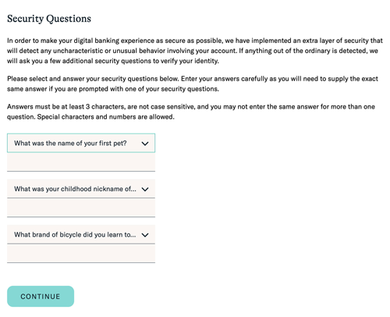Click the 'Security Questions' heading
390x317 pixels.
[49, 19]
